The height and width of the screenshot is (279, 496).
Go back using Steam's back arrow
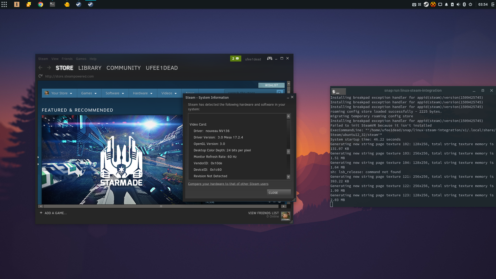40,68
